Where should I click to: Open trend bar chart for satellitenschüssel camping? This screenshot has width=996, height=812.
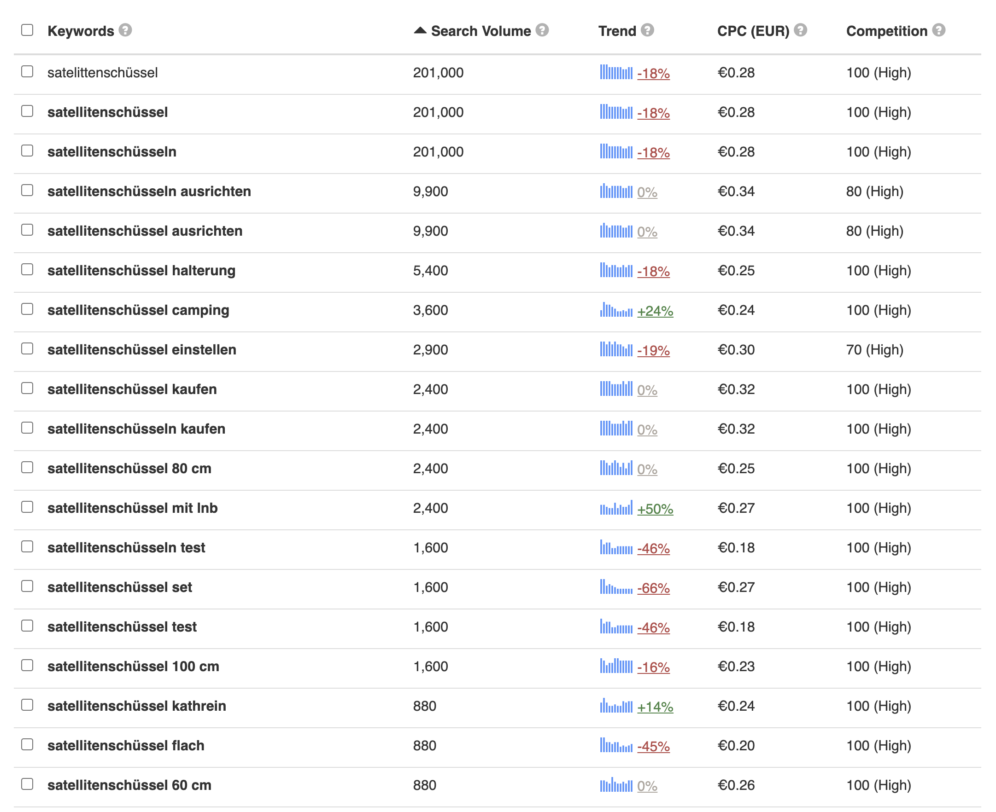(x=616, y=310)
